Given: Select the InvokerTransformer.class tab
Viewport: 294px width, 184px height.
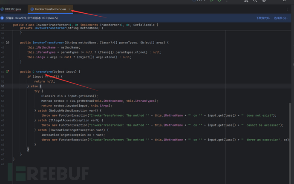Looking at the screenshot, I should (50, 9).
